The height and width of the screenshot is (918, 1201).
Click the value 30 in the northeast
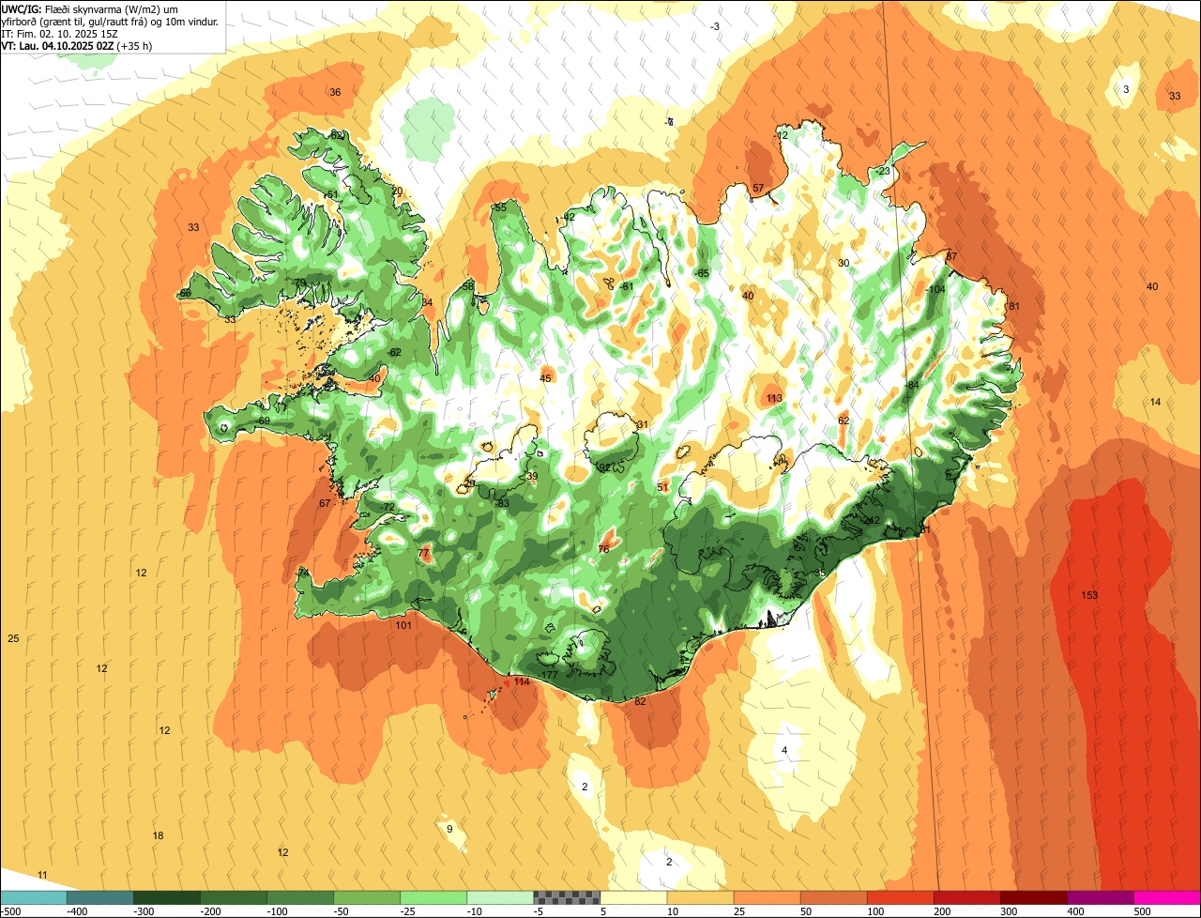(844, 264)
